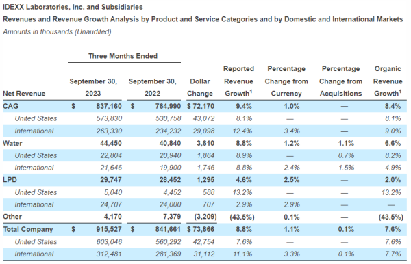This screenshot has height=264, width=411.
Task: Select the Reported Revenue Growth header
Action: click(238, 81)
